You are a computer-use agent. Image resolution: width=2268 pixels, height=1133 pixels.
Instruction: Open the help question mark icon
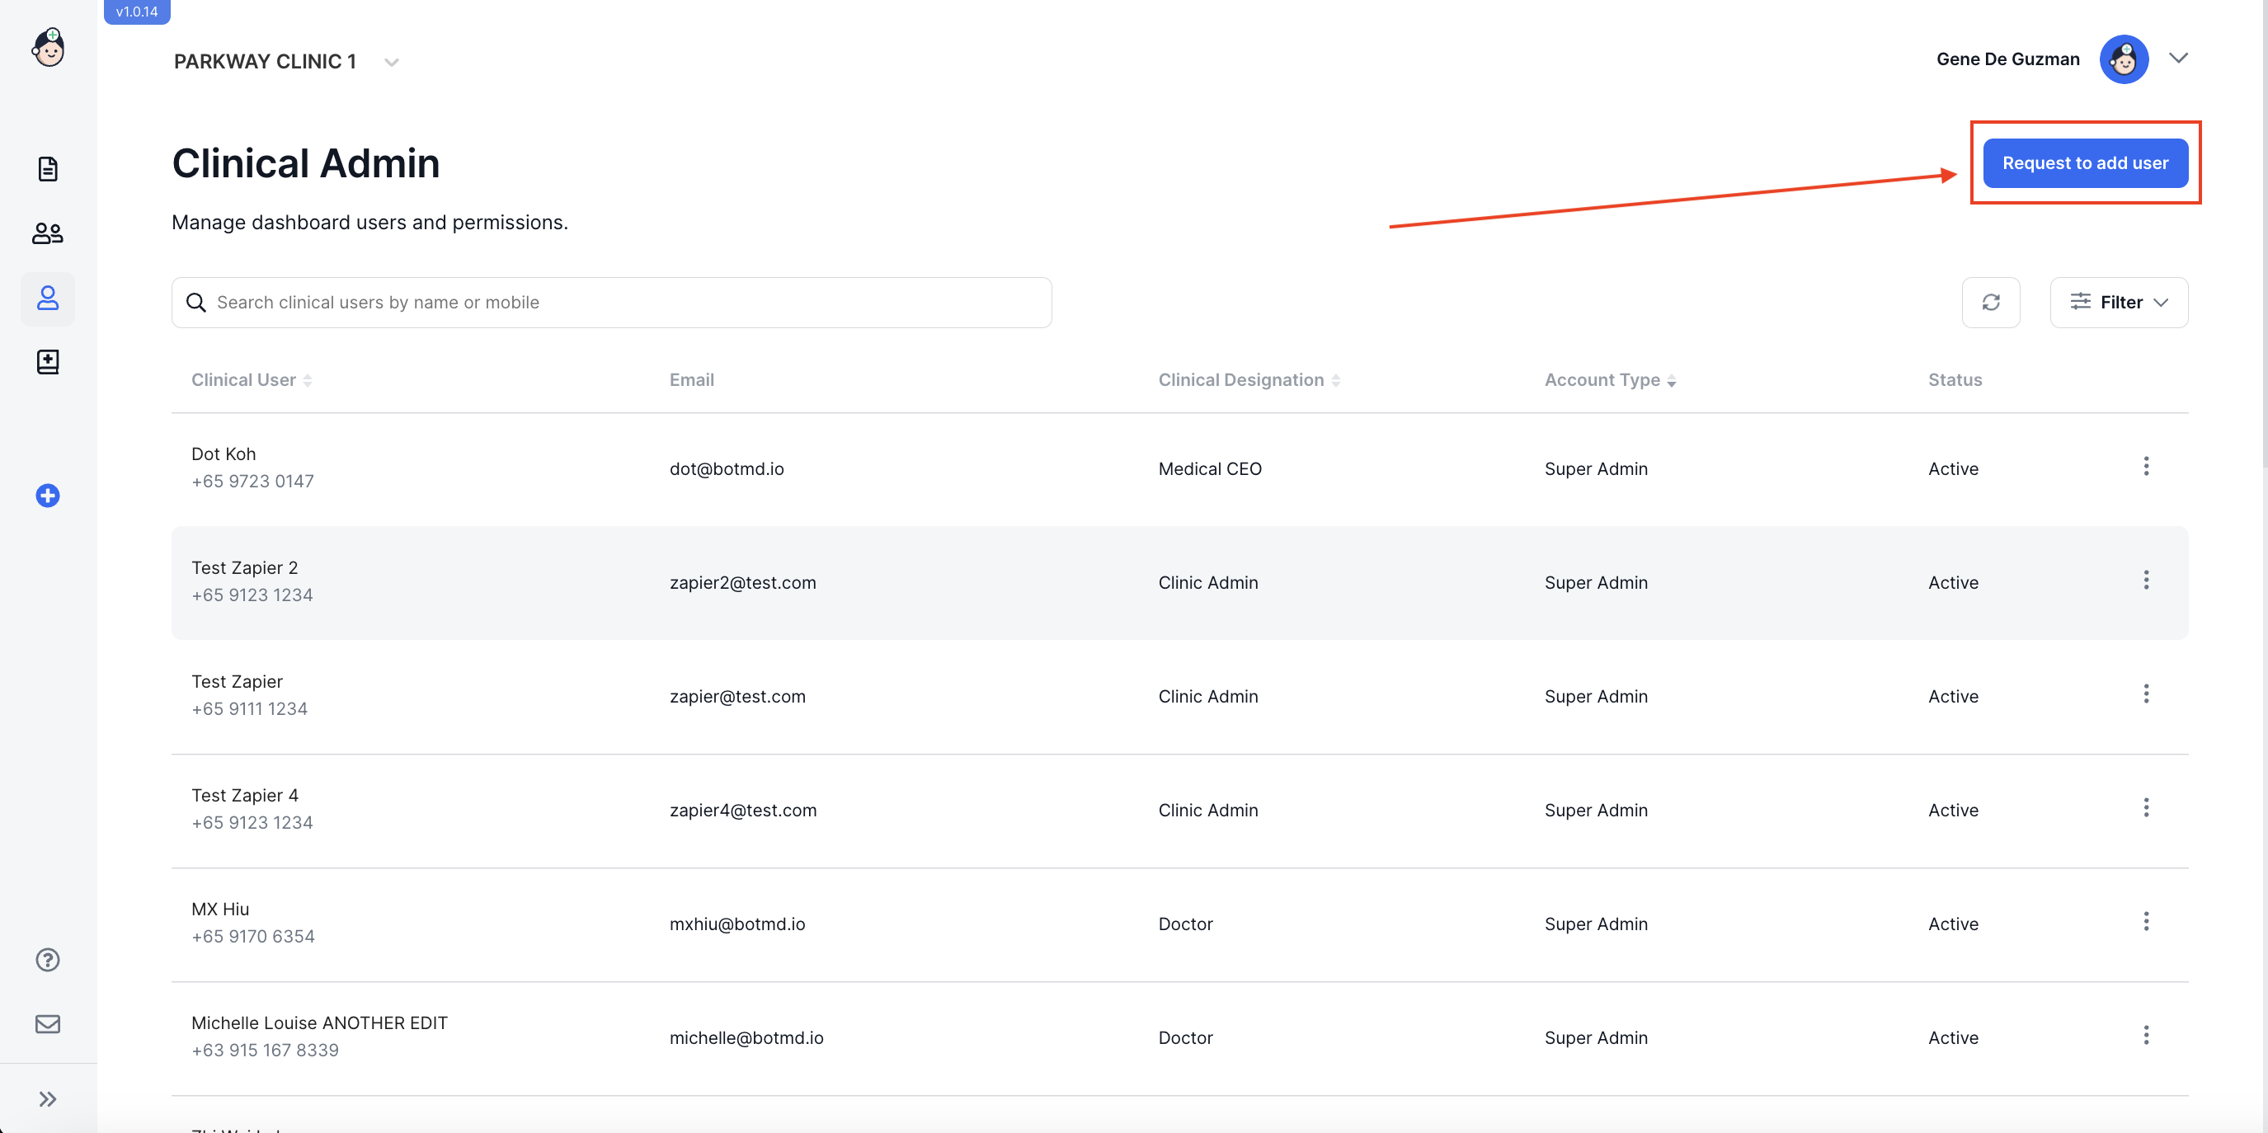[x=48, y=960]
